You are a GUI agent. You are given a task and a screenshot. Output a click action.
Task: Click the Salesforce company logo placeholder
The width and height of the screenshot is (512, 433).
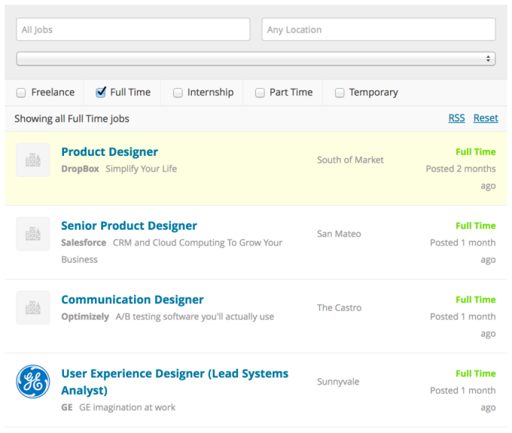click(33, 233)
